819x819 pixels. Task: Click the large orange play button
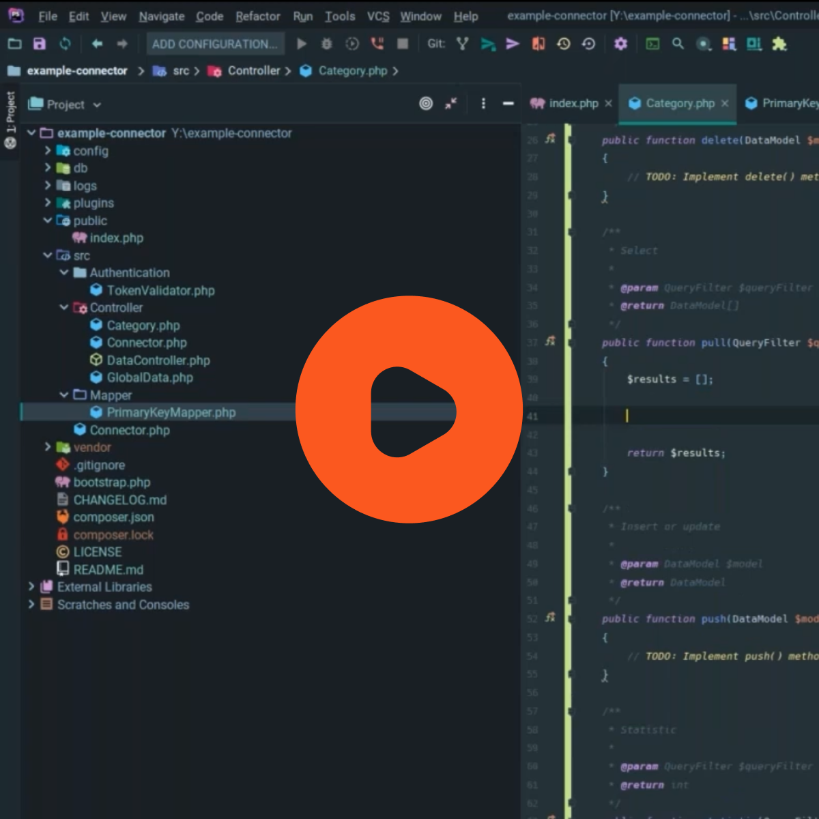click(x=409, y=409)
